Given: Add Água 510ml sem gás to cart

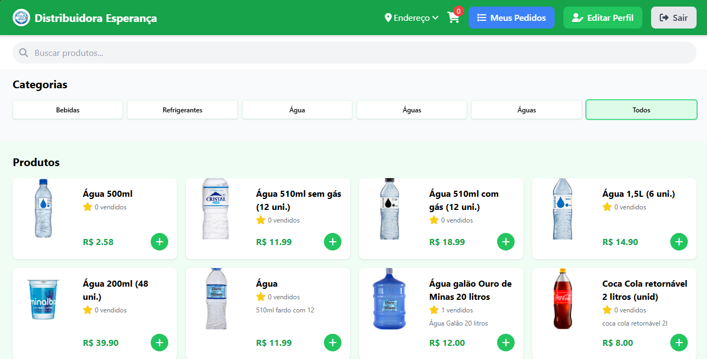Looking at the screenshot, I should coord(333,242).
